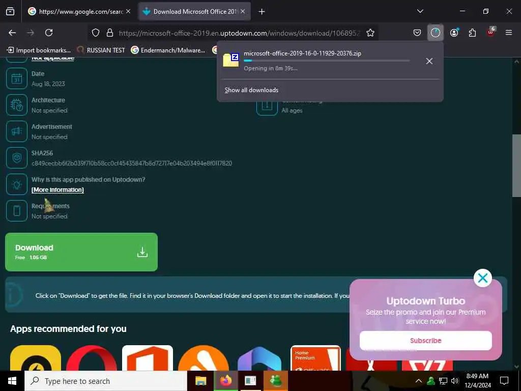This screenshot has width=521, height=391.
Task: Click the download progress bar
Action: click(327, 61)
